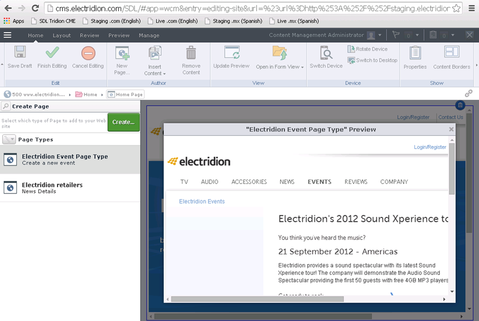The width and height of the screenshot is (479, 321).
Task: Bookmark page with star icon
Action: pos(456,8)
